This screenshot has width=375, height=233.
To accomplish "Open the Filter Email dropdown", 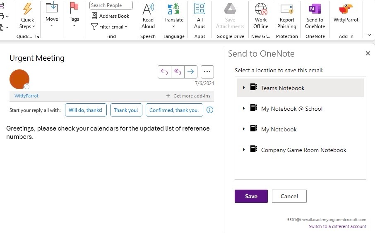I will coord(109,26).
